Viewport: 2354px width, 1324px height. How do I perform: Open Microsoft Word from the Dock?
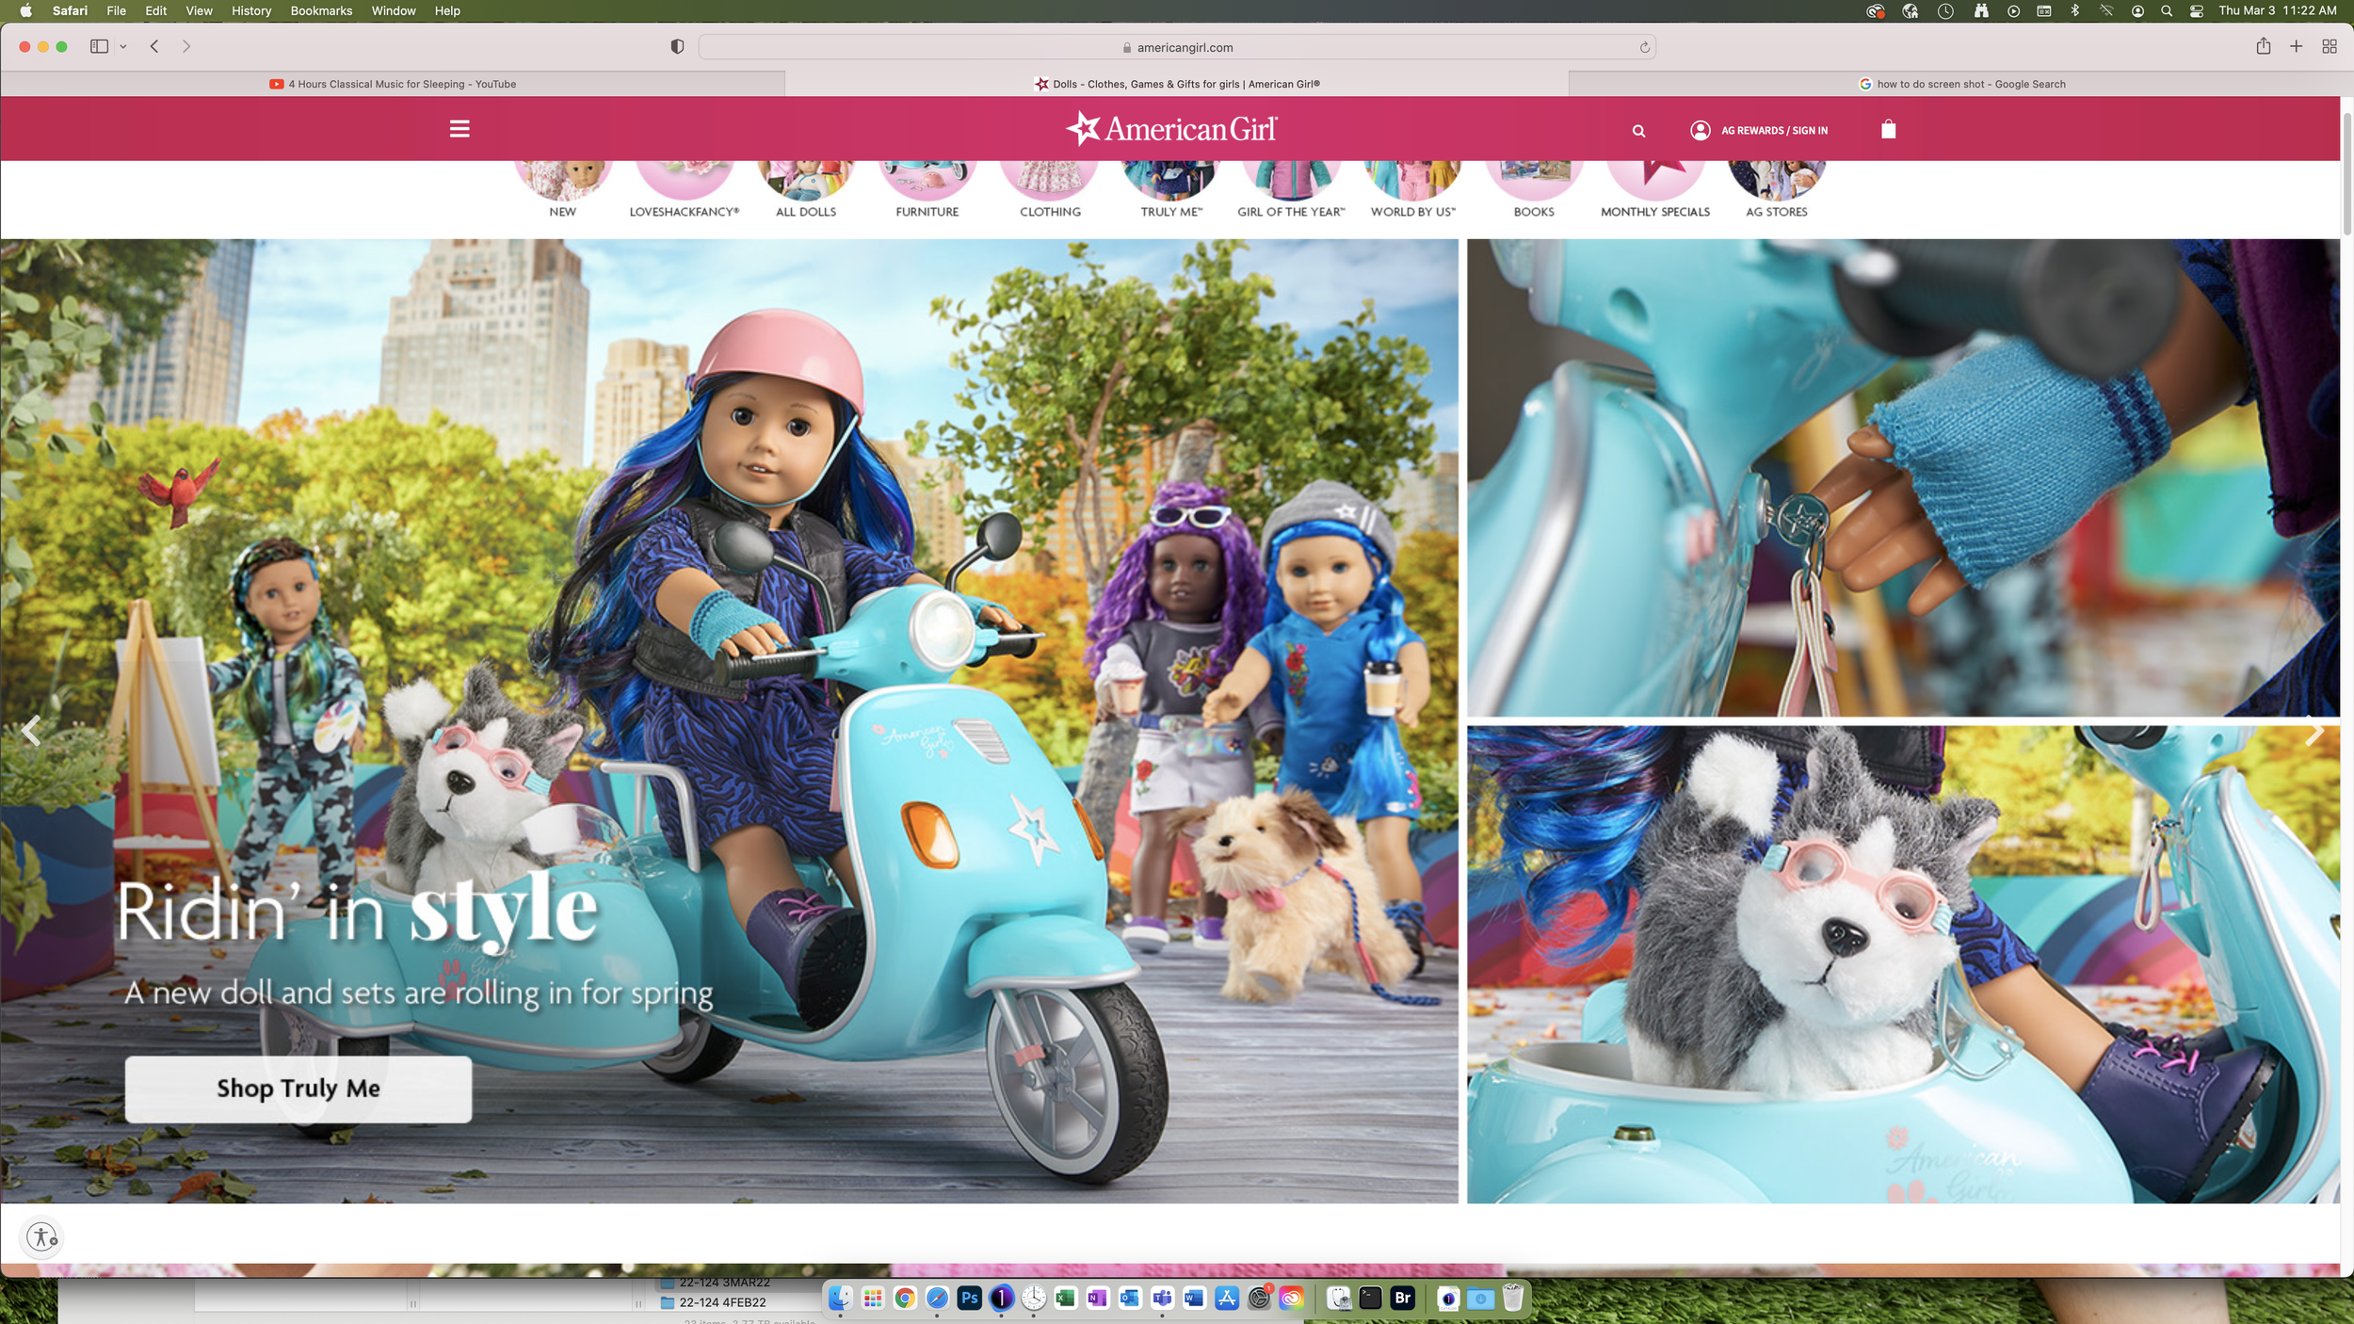pyautogui.click(x=1193, y=1299)
